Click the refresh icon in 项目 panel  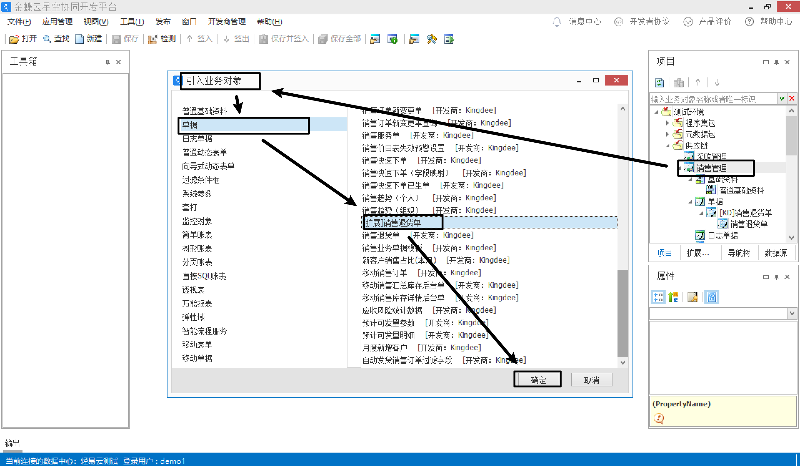[x=659, y=83]
